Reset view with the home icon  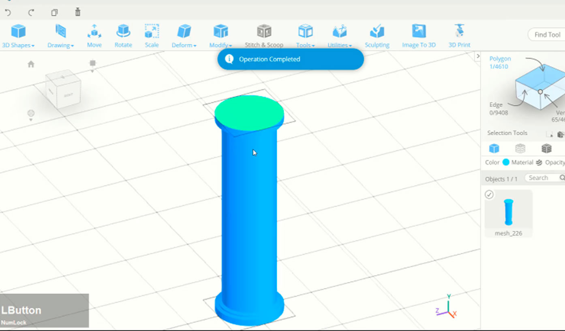(x=31, y=64)
